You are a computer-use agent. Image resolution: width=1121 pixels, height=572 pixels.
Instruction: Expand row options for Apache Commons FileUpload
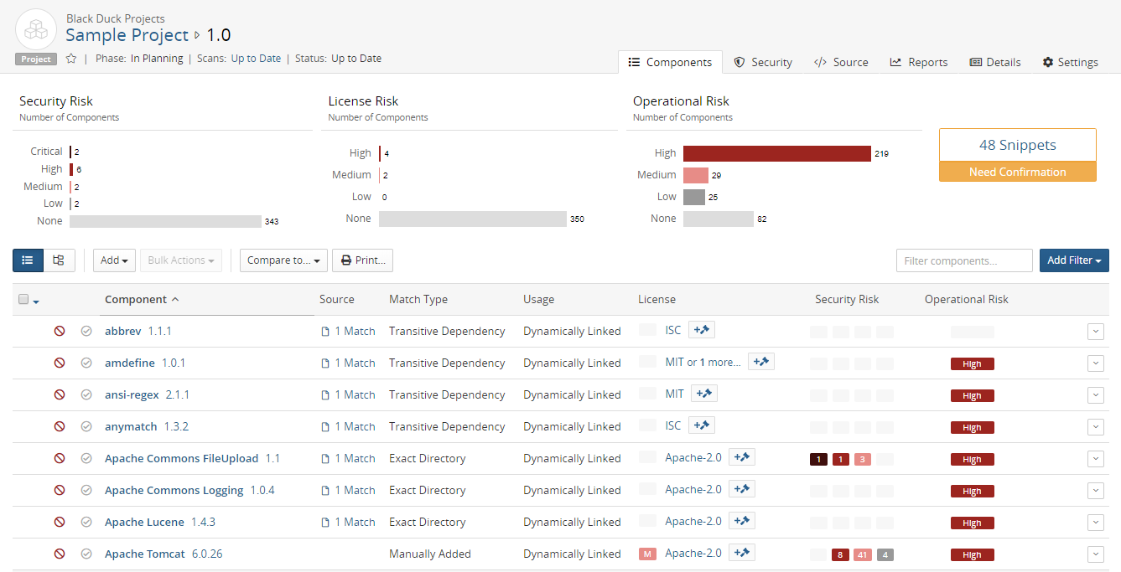1095,459
